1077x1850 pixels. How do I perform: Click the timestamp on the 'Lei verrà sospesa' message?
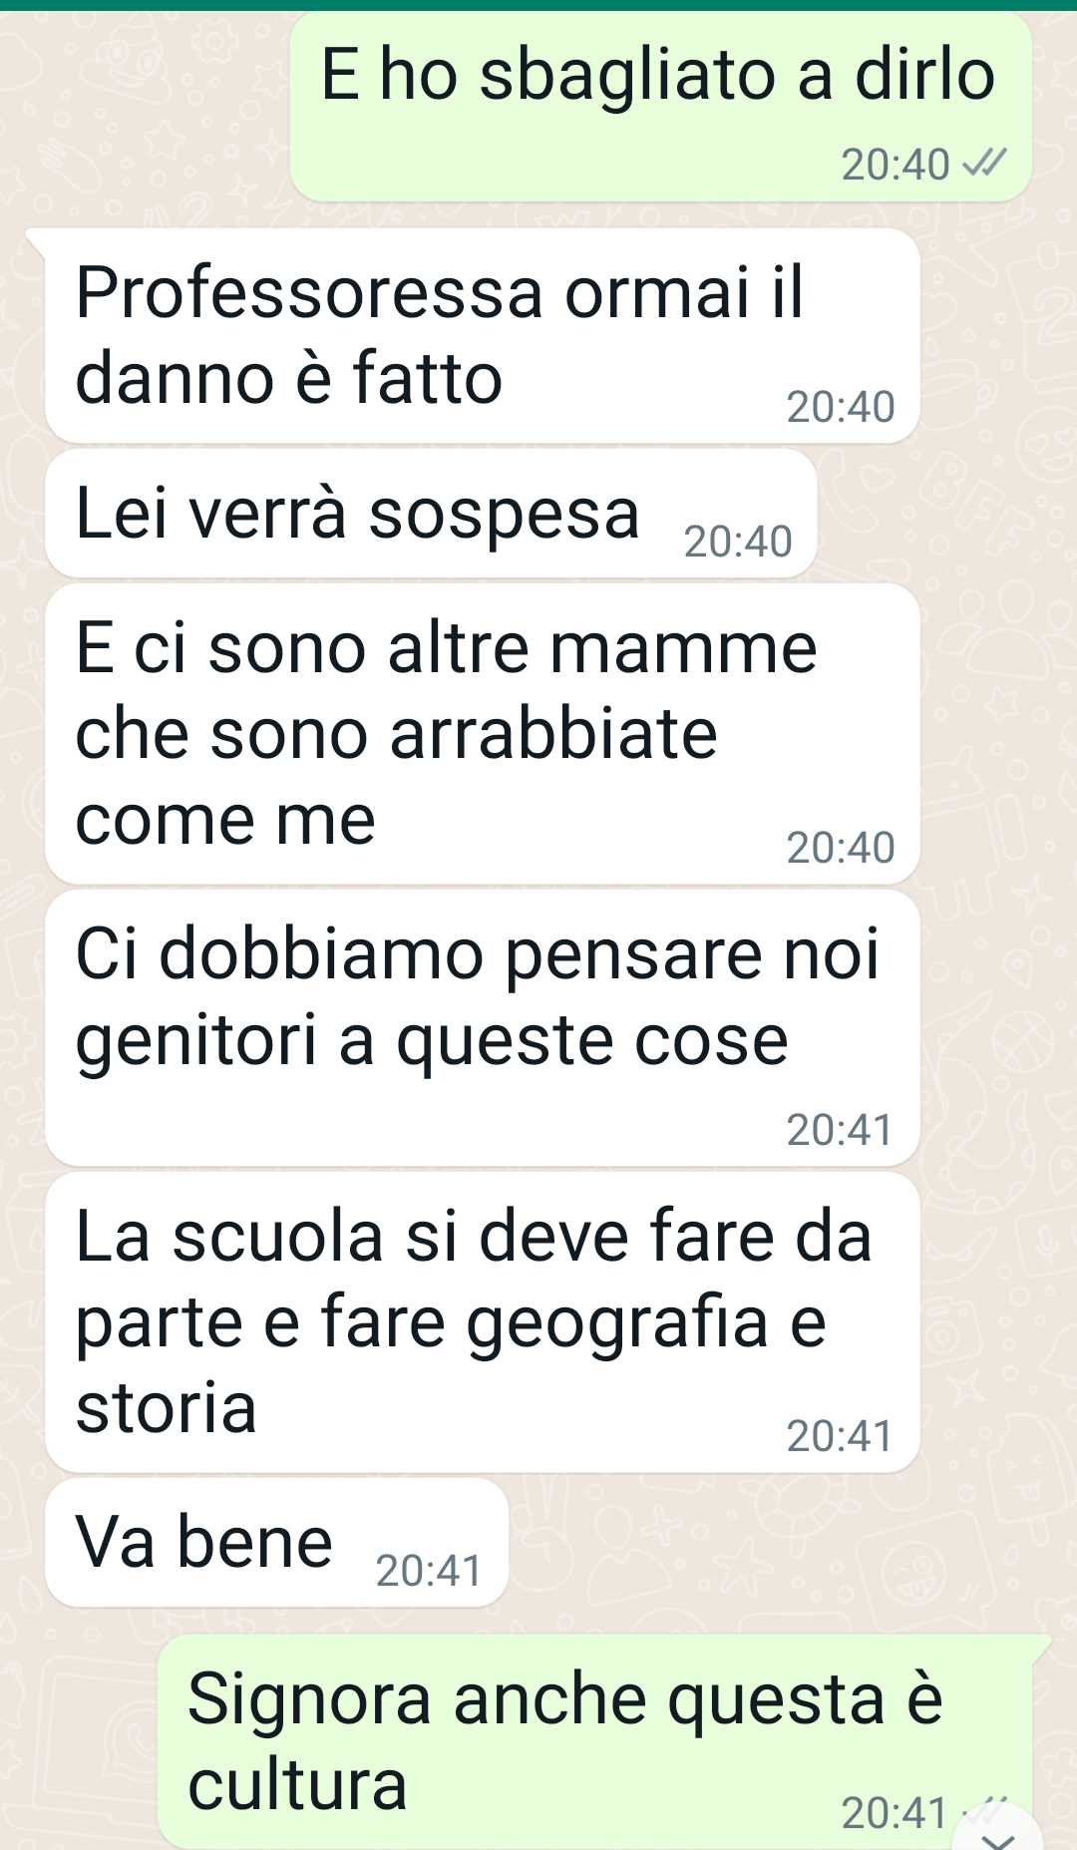point(738,542)
